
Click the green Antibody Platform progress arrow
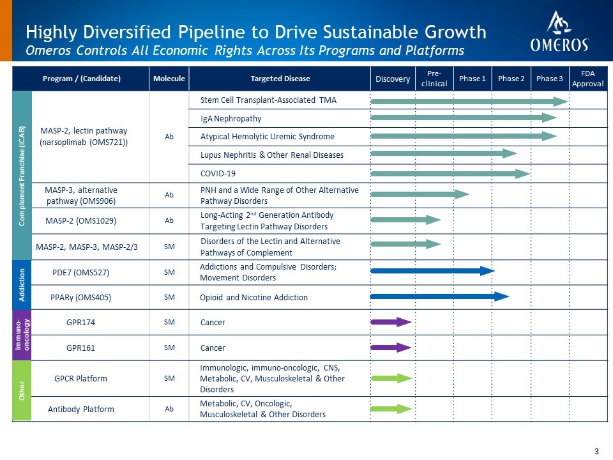[x=391, y=409]
